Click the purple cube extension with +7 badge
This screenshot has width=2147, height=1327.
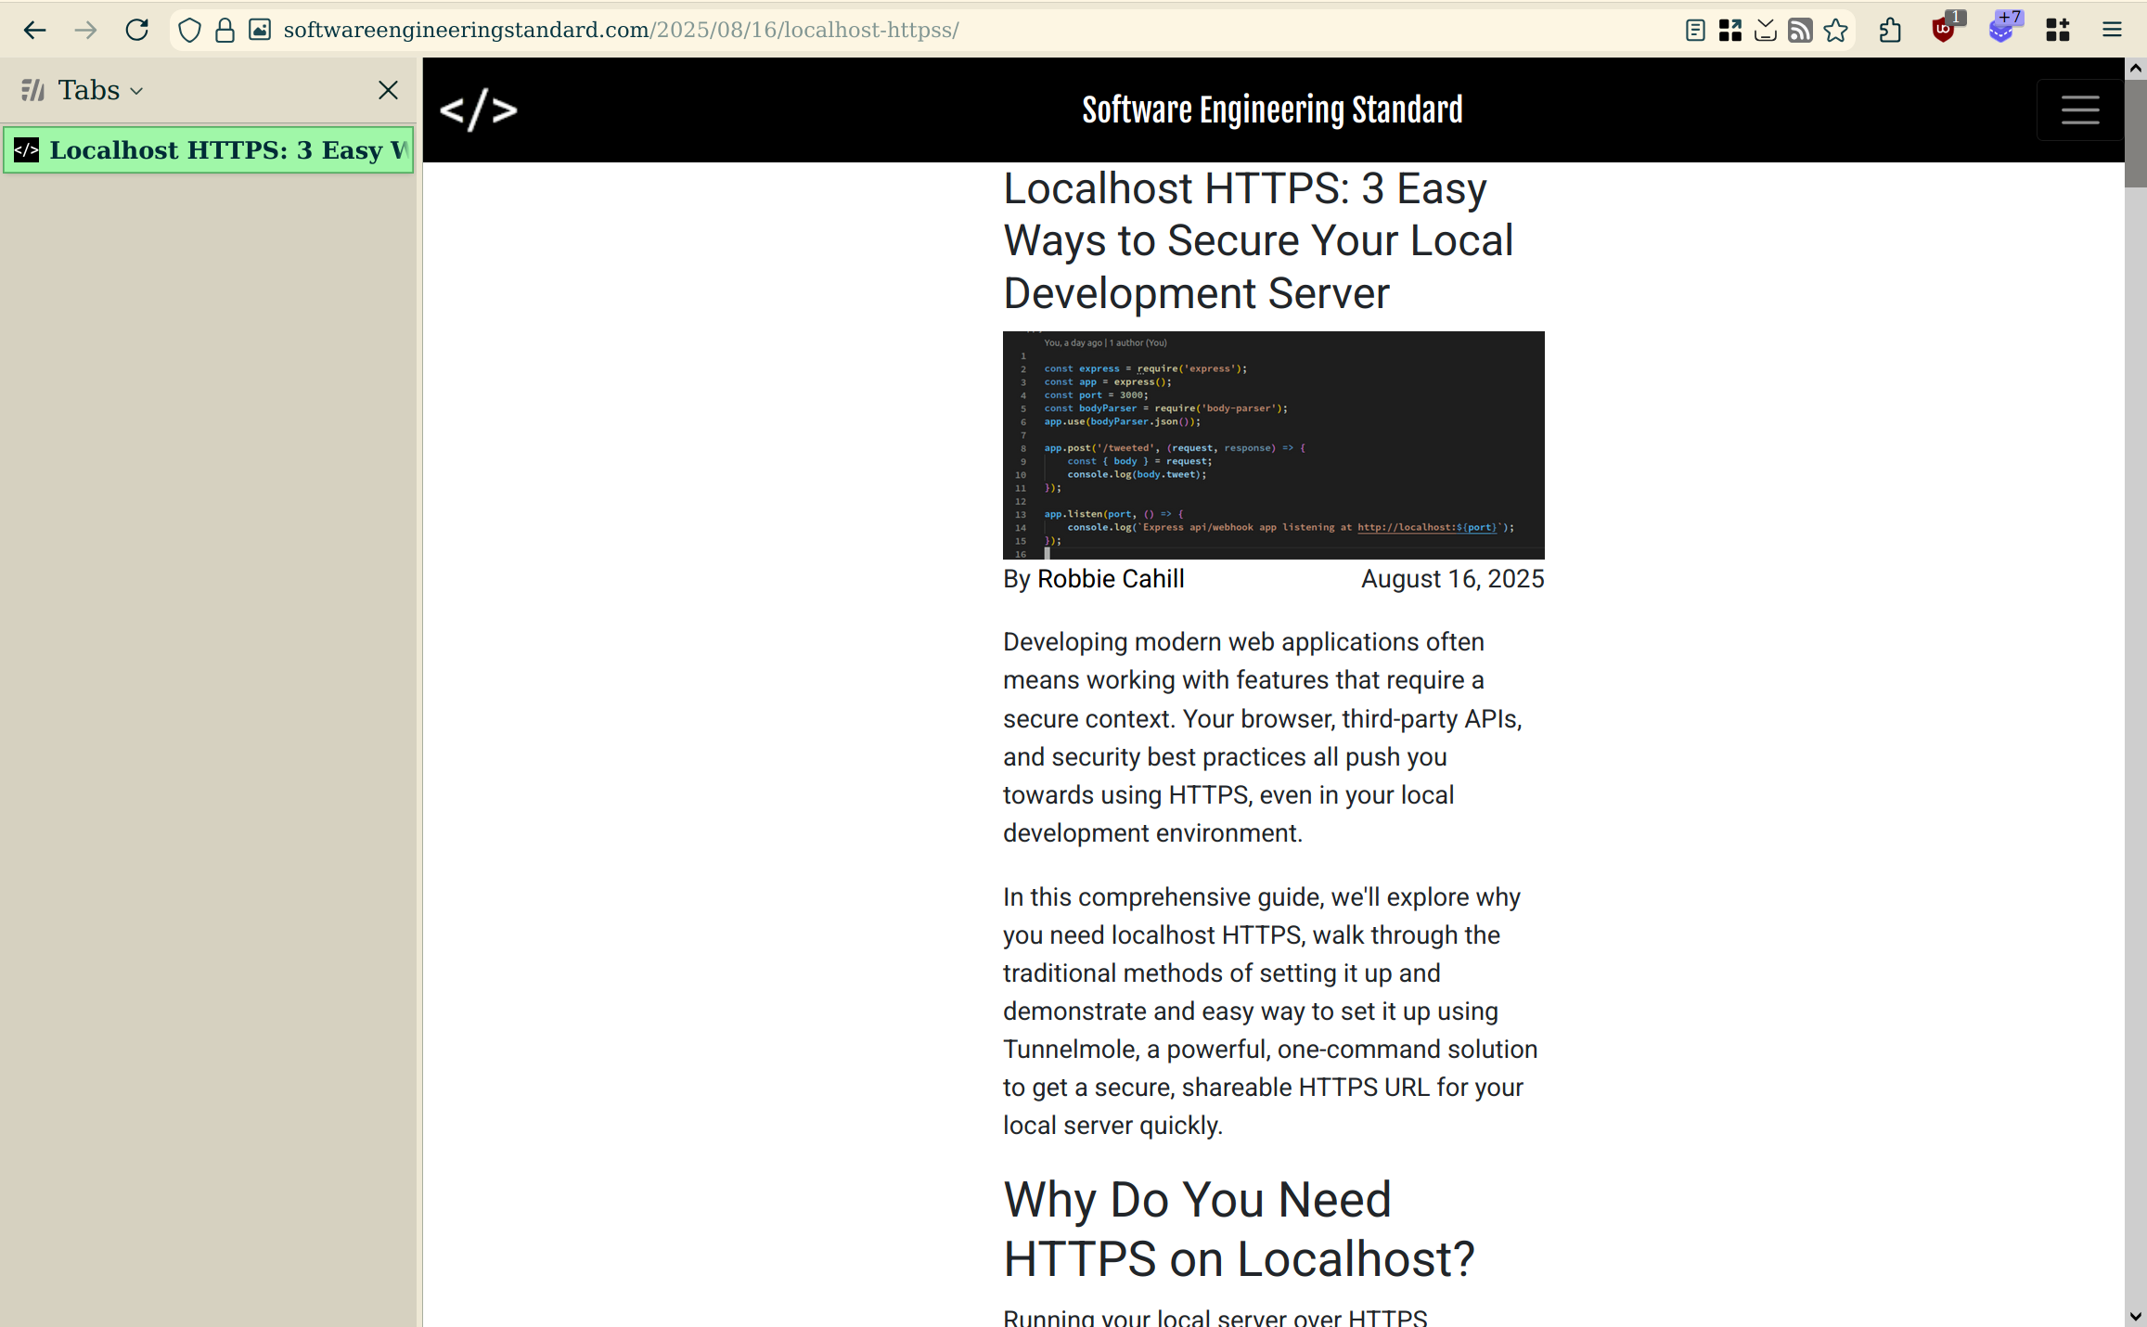click(x=2001, y=31)
